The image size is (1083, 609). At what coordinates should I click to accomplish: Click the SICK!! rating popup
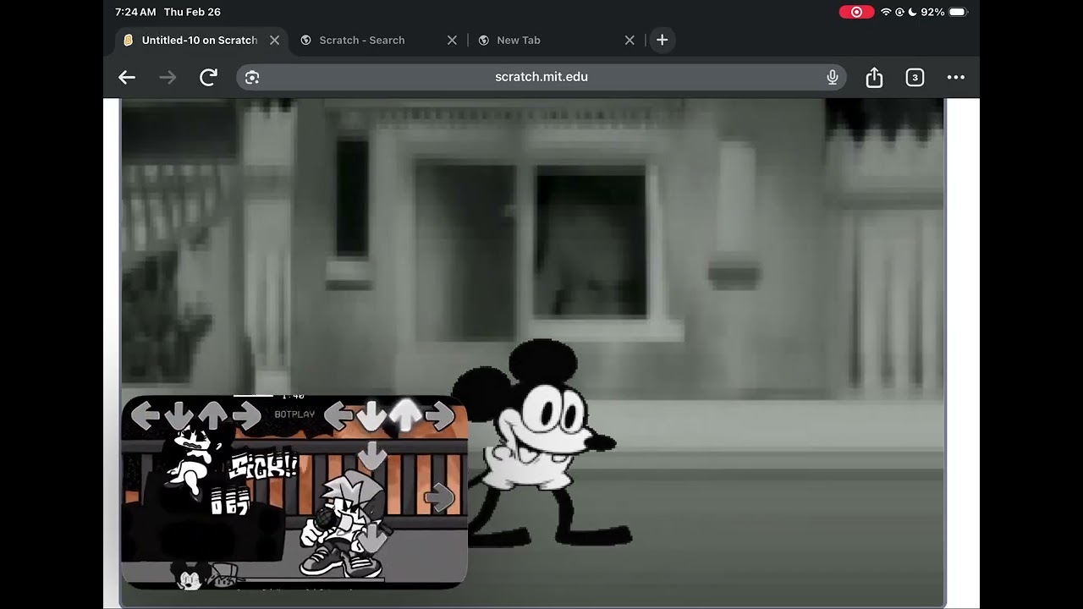pyautogui.click(x=264, y=465)
